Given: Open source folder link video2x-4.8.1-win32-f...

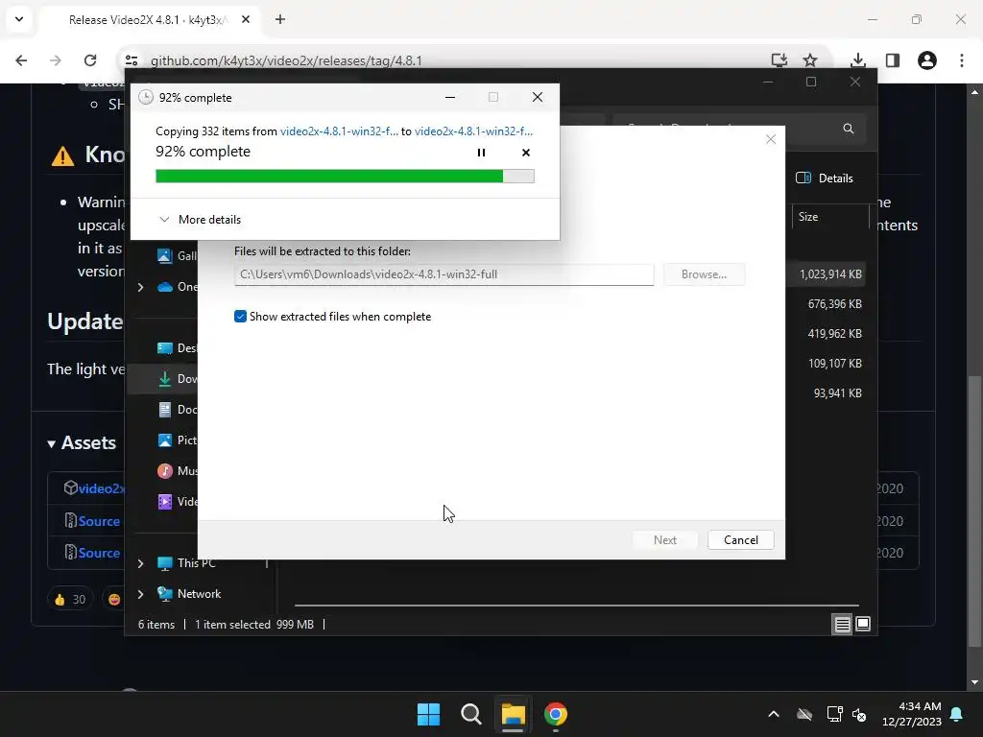Looking at the screenshot, I should [x=339, y=131].
